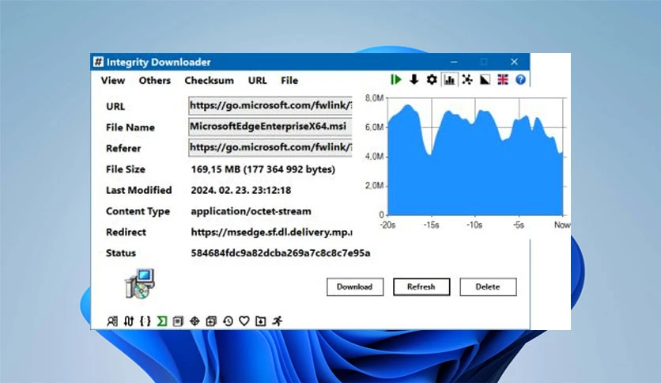Viewport: 661px width, 383px height.
Task: Click the running man icon
Action: 278,321
